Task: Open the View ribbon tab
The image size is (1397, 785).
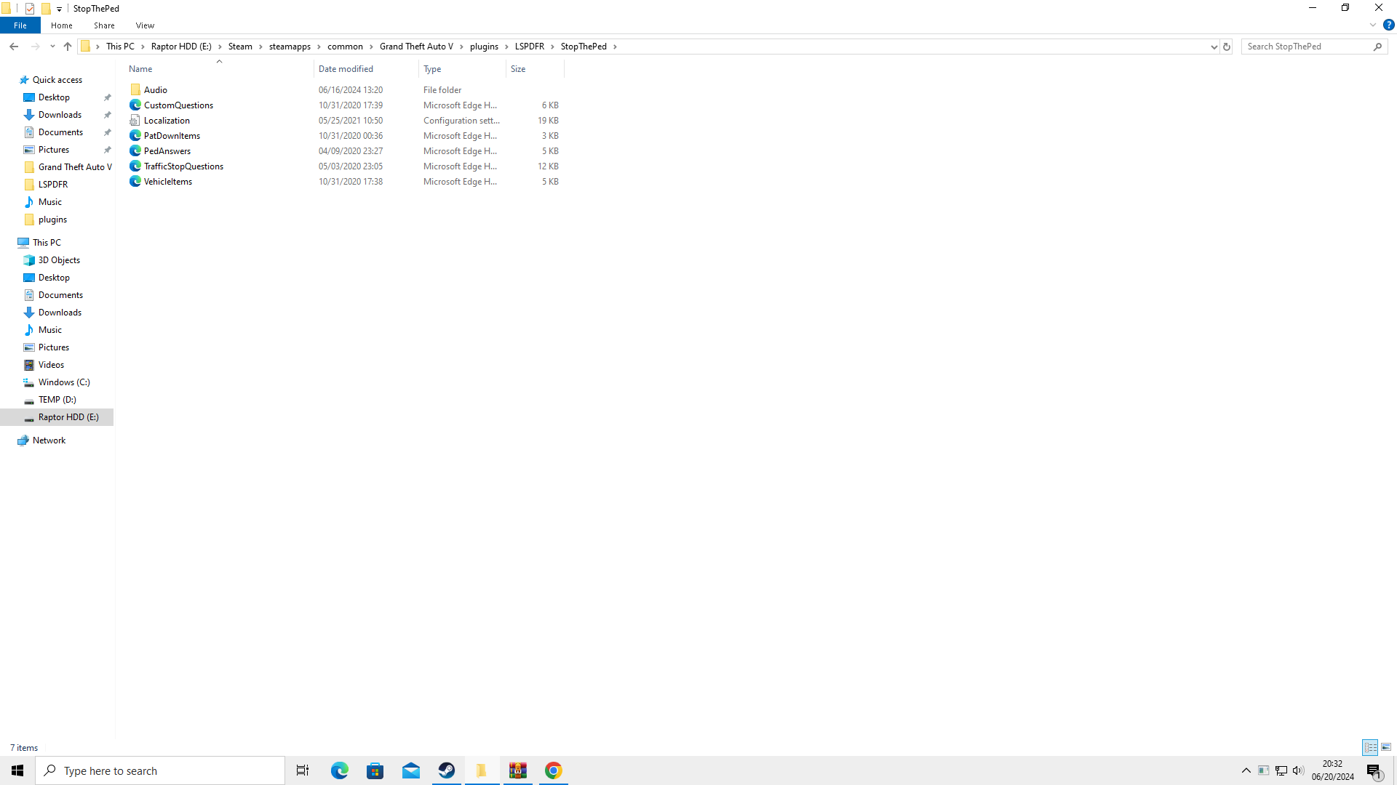Action: click(145, 25)
